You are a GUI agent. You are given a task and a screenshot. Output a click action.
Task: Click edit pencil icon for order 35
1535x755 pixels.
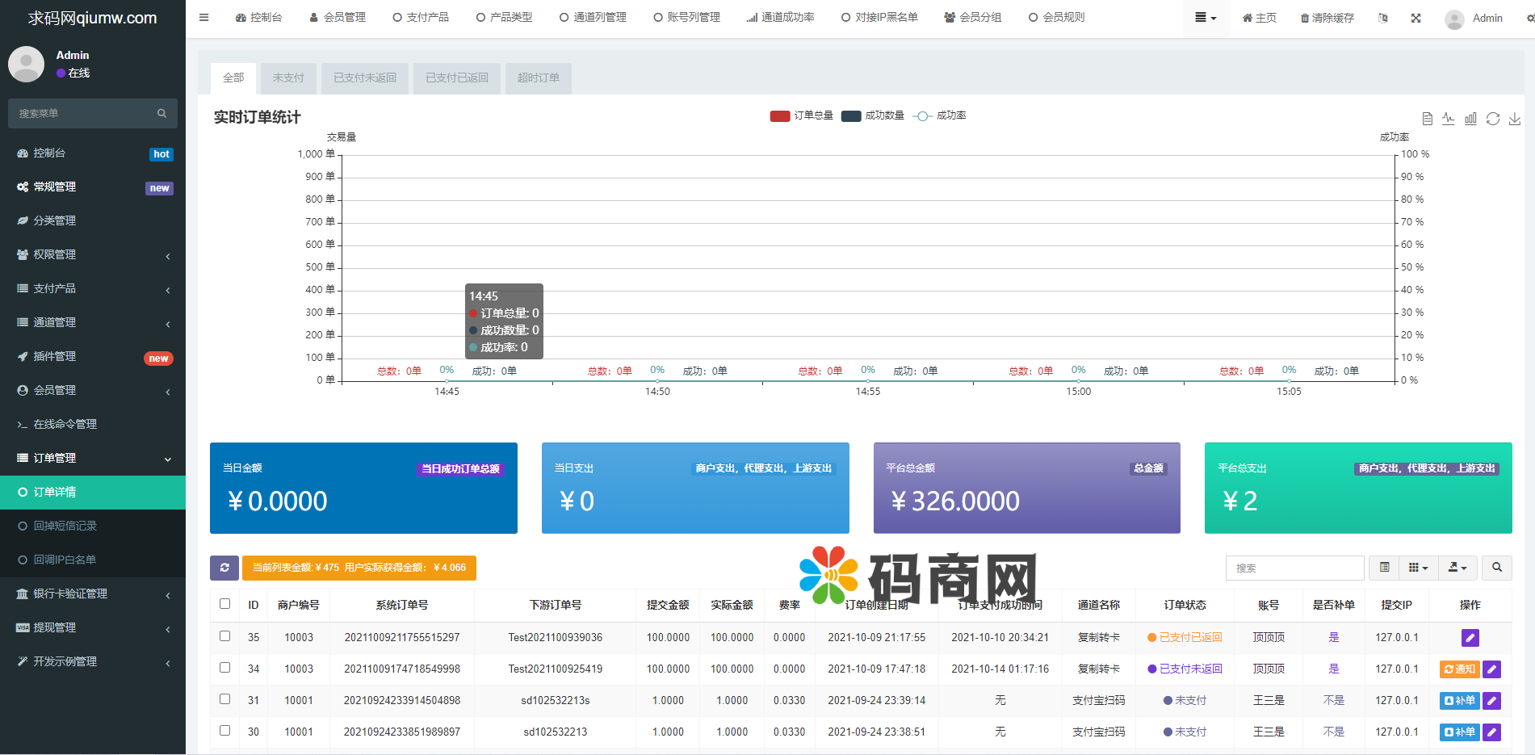click(1470, 638)
